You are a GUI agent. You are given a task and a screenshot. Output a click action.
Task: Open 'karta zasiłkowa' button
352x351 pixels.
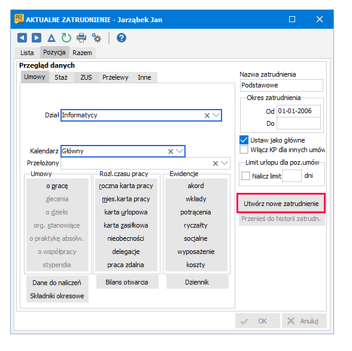click(x=126, y=225)
